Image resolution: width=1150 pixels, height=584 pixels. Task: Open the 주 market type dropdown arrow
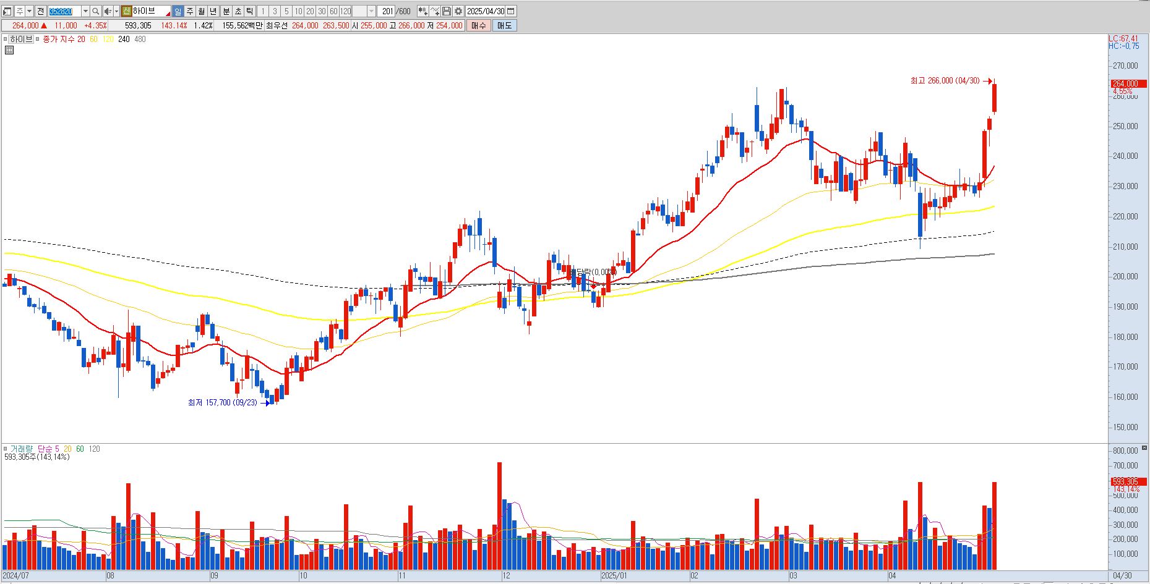[29, 11]
